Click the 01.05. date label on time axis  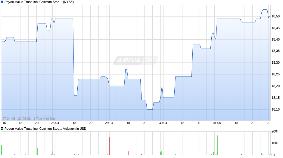tap(217, 123)
